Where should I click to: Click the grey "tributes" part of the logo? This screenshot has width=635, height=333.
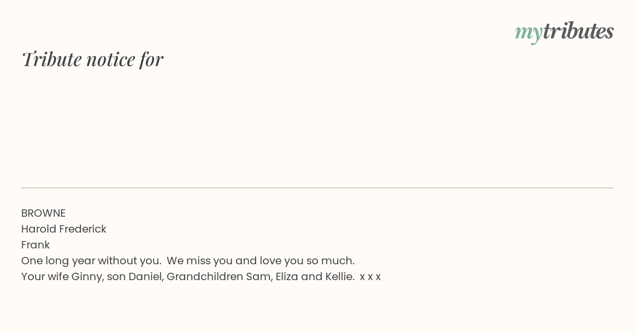tap(578, 31)
